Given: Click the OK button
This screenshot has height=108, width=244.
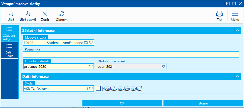Looking at the screenshot, I should click(122, 103).
